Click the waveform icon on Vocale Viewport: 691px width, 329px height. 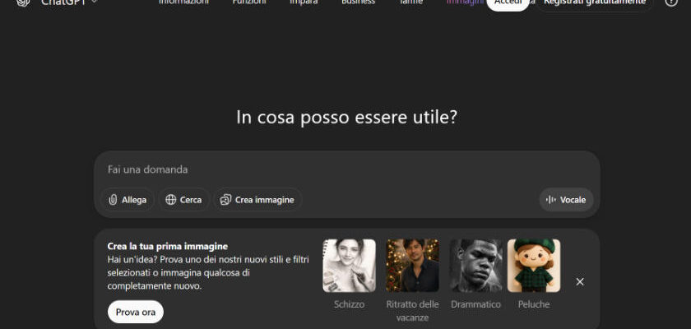[x=551, y=200]
